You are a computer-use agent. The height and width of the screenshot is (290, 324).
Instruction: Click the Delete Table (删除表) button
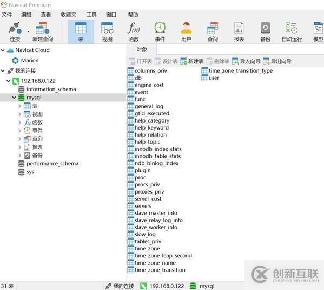pos(218,61)
